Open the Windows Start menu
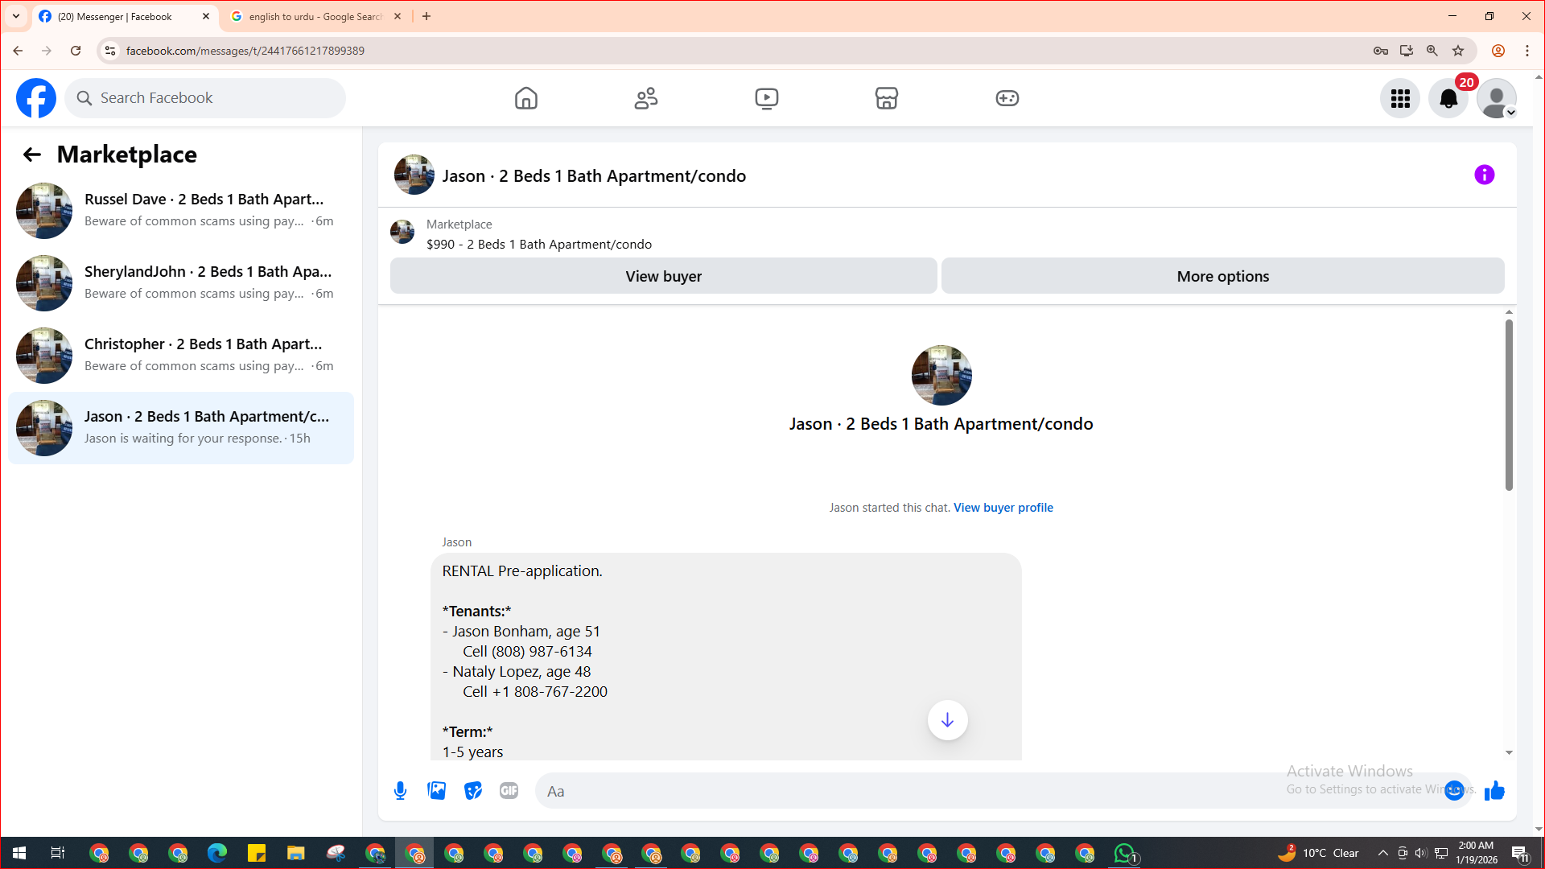1545x869 pixels. (19, 853)
